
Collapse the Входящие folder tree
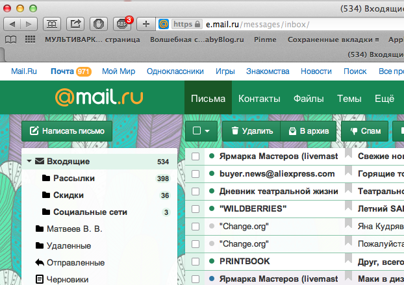click(x=29, y=161)
